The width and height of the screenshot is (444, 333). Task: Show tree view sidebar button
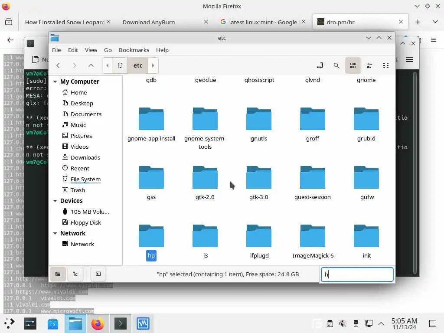75,274
